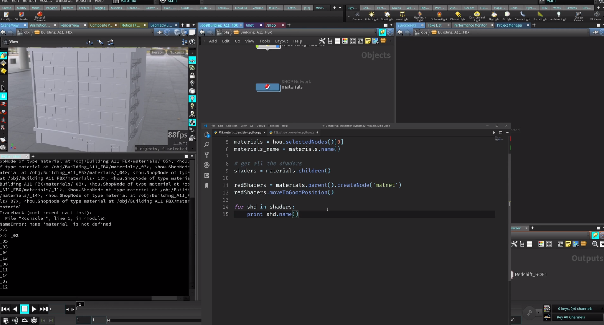Select the Point Light shelf tool

(x=371, y=16)
